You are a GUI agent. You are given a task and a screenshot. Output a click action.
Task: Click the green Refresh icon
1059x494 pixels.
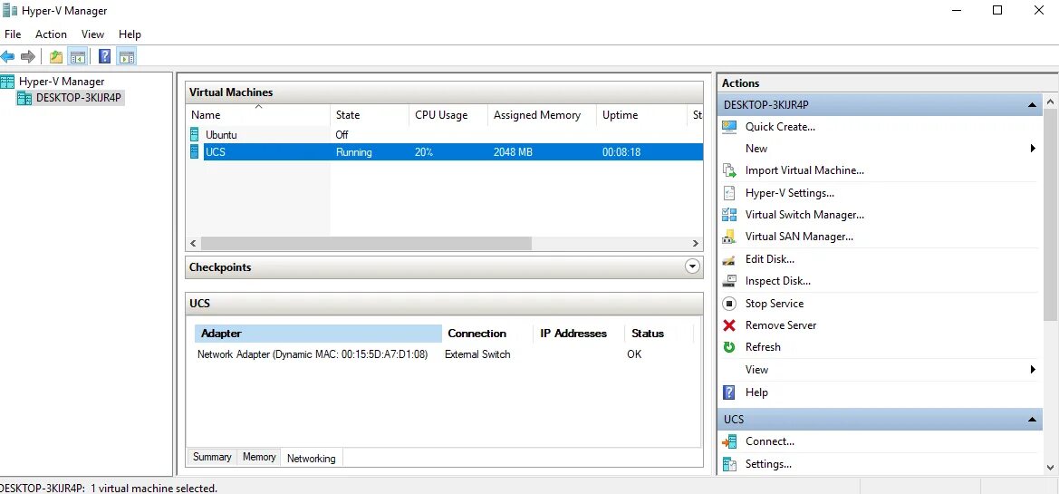tap(728, 346)
